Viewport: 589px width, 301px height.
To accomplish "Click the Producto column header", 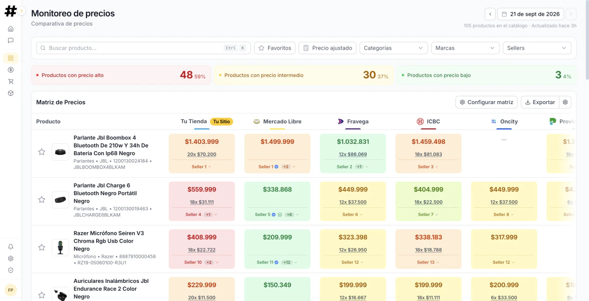I will [48, 121].
